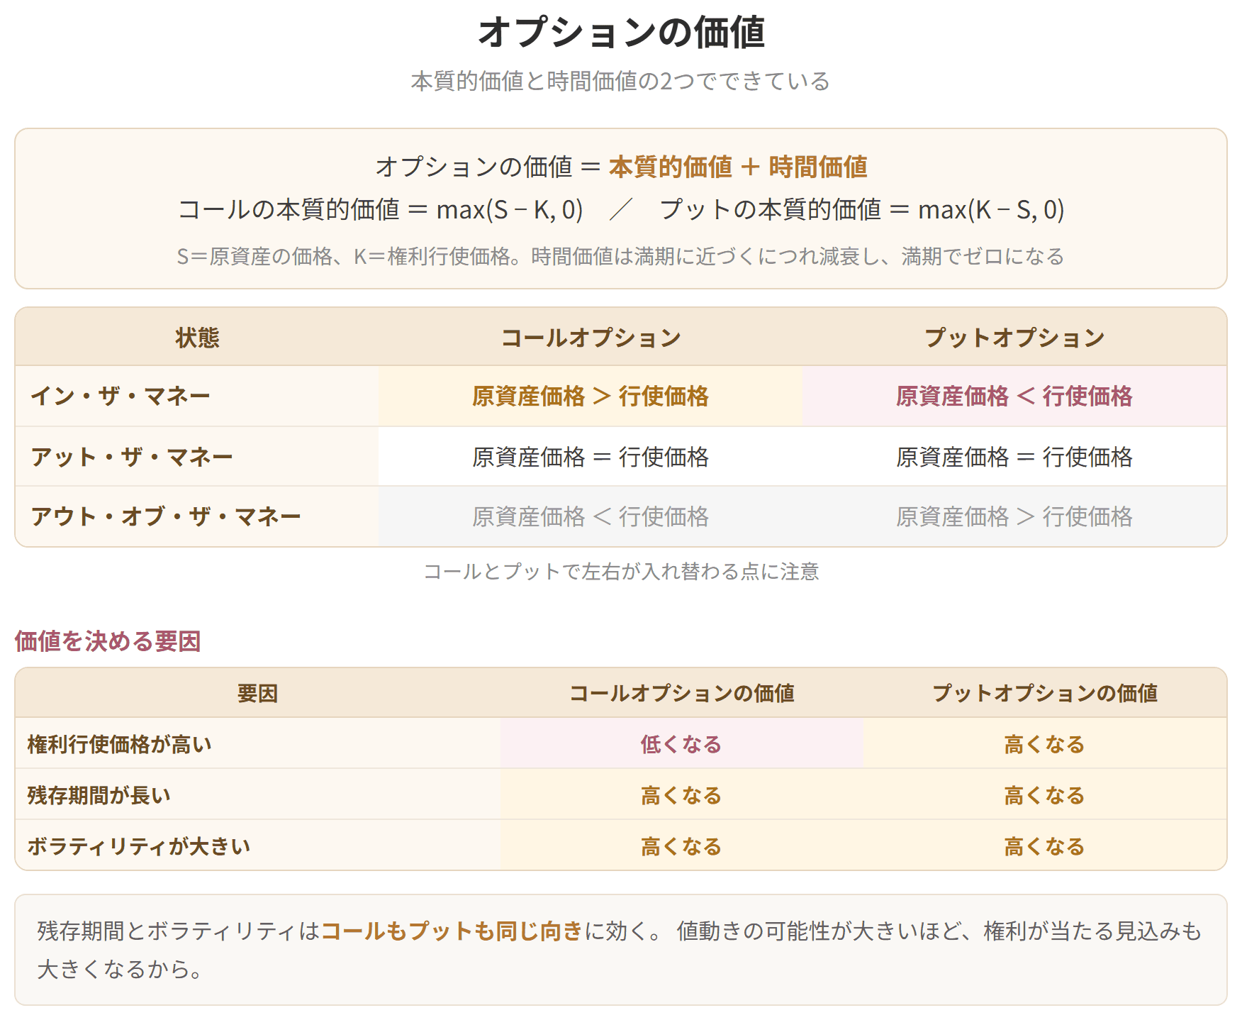Click the section heading 価値を決める要因
The image size is (1242, 1020).
[108, 641]
